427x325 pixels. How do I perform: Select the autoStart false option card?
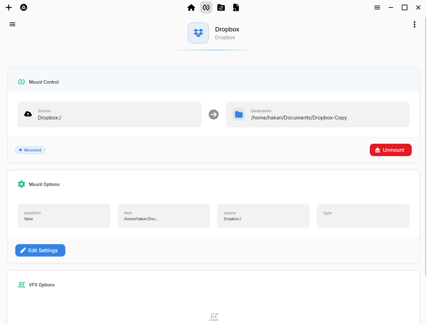(64, 216)
